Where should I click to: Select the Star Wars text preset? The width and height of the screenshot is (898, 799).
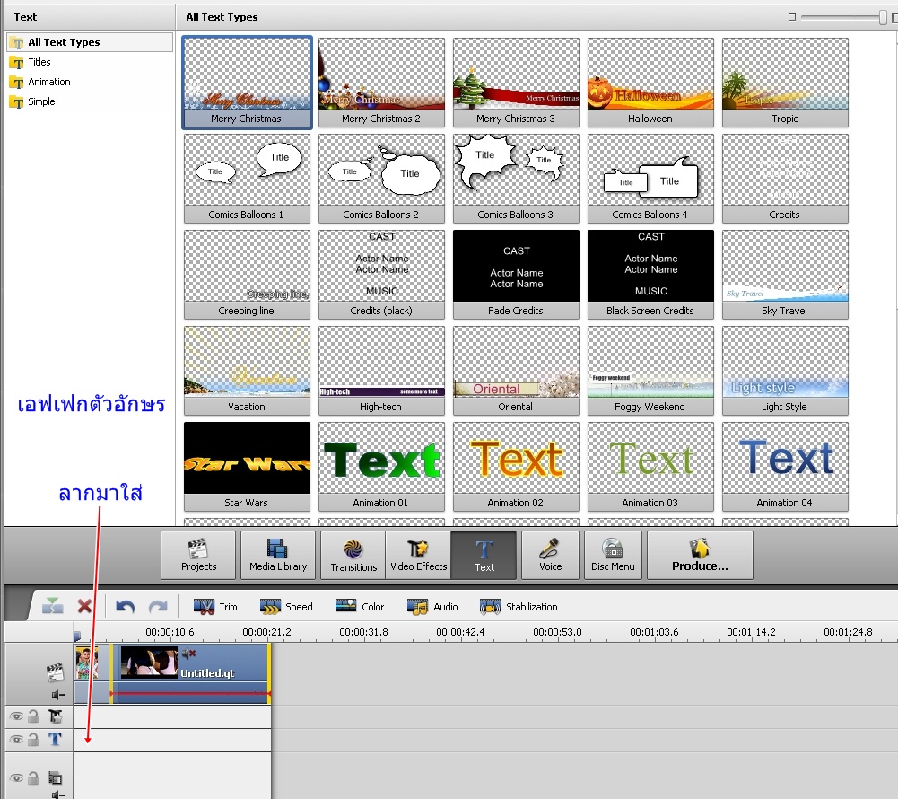pos(247,467)
